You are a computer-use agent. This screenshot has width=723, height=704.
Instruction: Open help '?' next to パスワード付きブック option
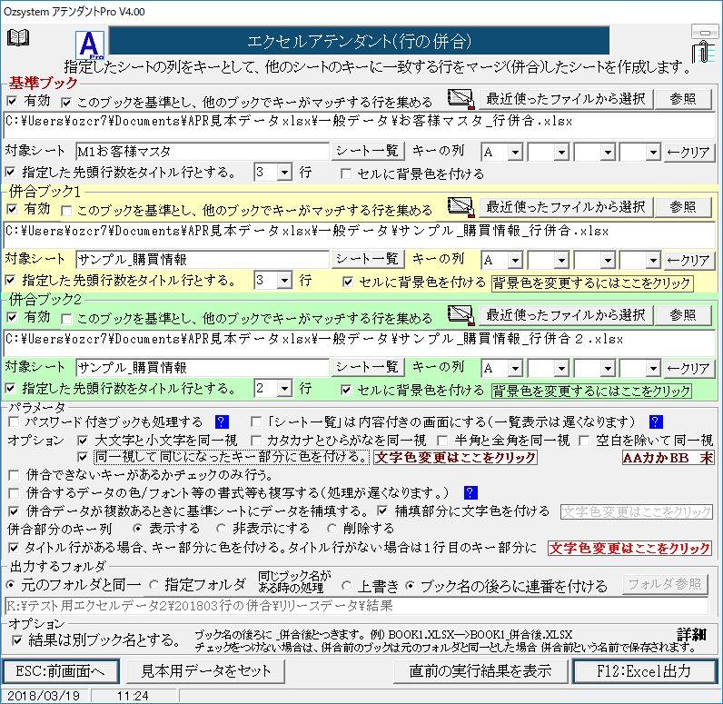(x=222, y=421)
